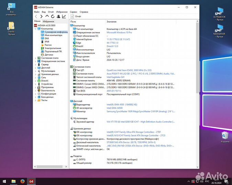232x185 pixels.
Task: Click AIDA64 v6.50.5800 root tree item
Action: [45, 25]
